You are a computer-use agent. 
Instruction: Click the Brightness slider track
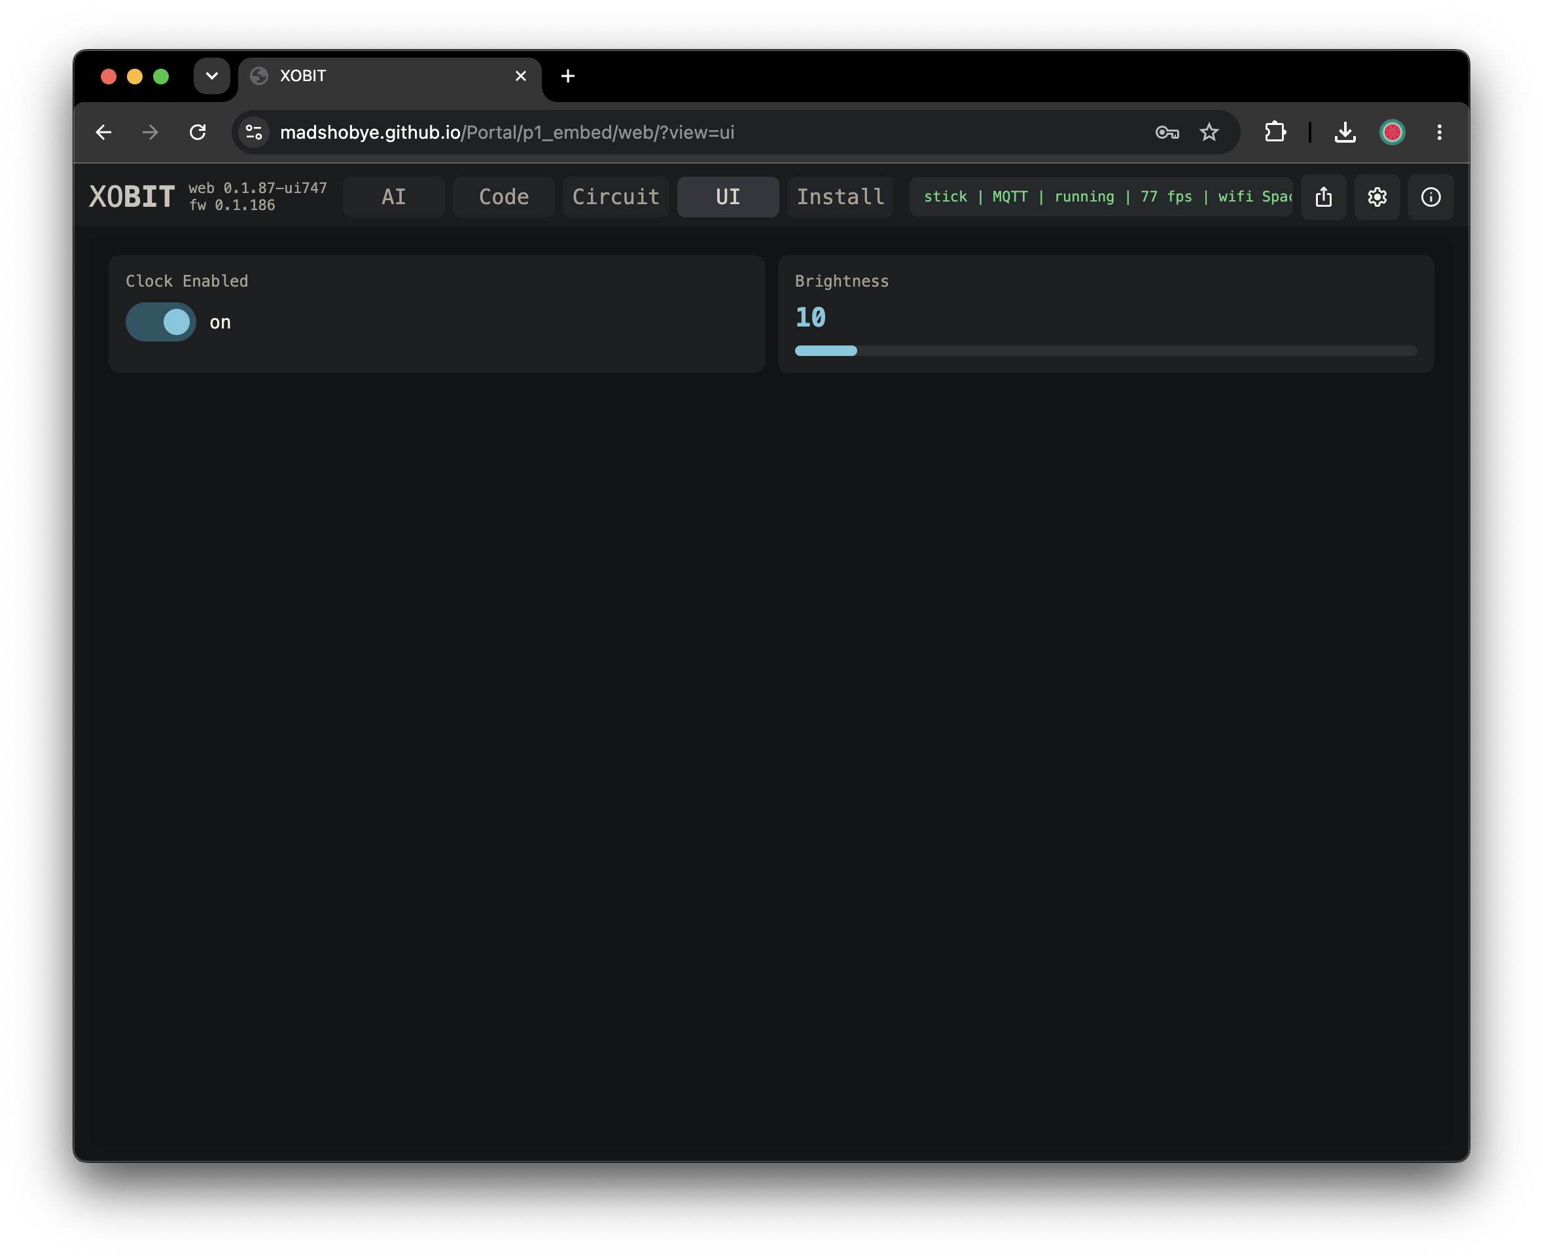click(1106, 351)
